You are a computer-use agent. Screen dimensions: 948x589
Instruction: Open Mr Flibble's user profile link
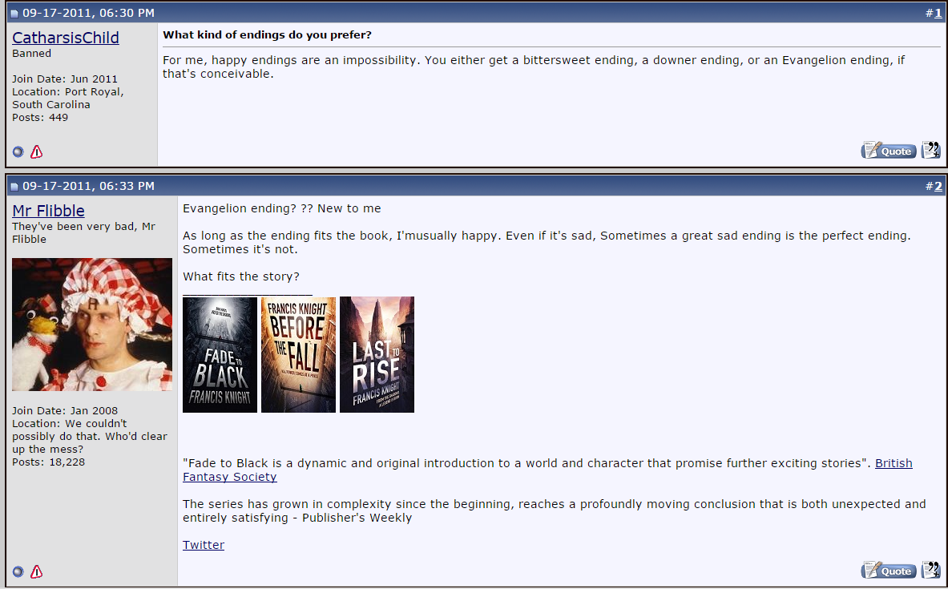(48, 211)
